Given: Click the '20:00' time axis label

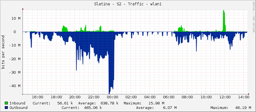Looking at the screenshot, I should pyautogui.click(x=75, y=97).
